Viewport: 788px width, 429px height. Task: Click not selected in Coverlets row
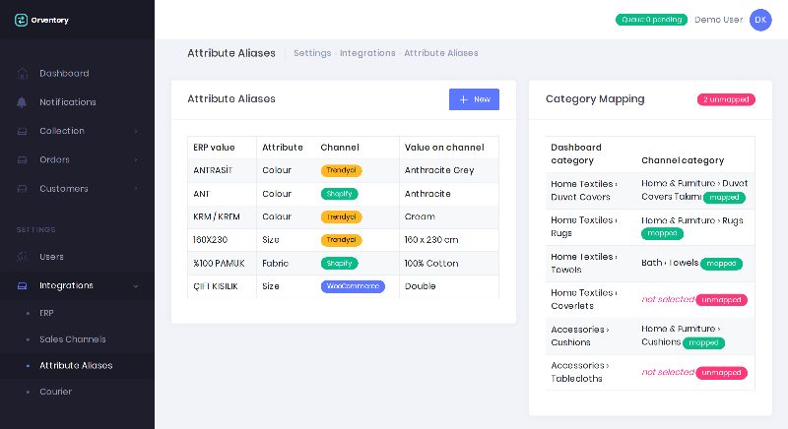tap(668, 299)
